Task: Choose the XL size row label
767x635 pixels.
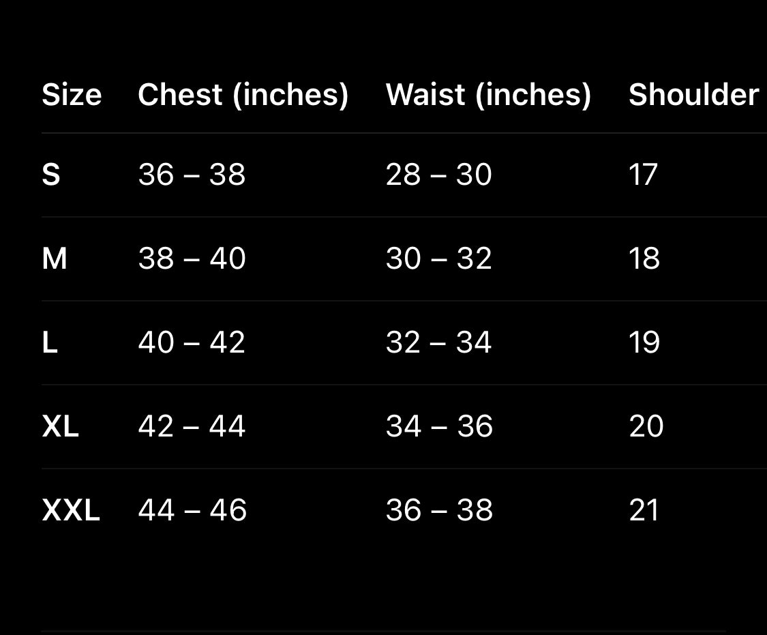Action: 60,426
